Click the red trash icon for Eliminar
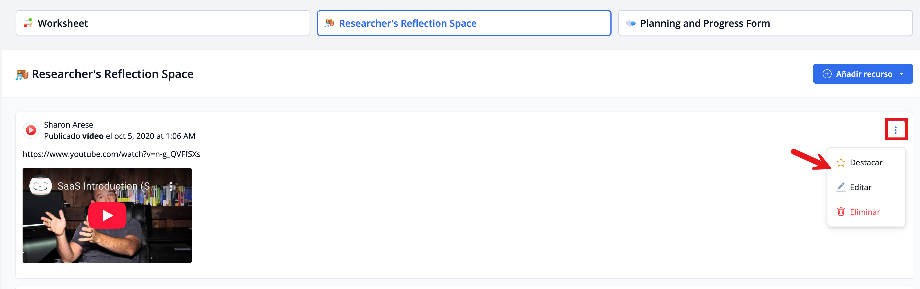The width and height of the screenshot is (920, 289). pos(841,212)
